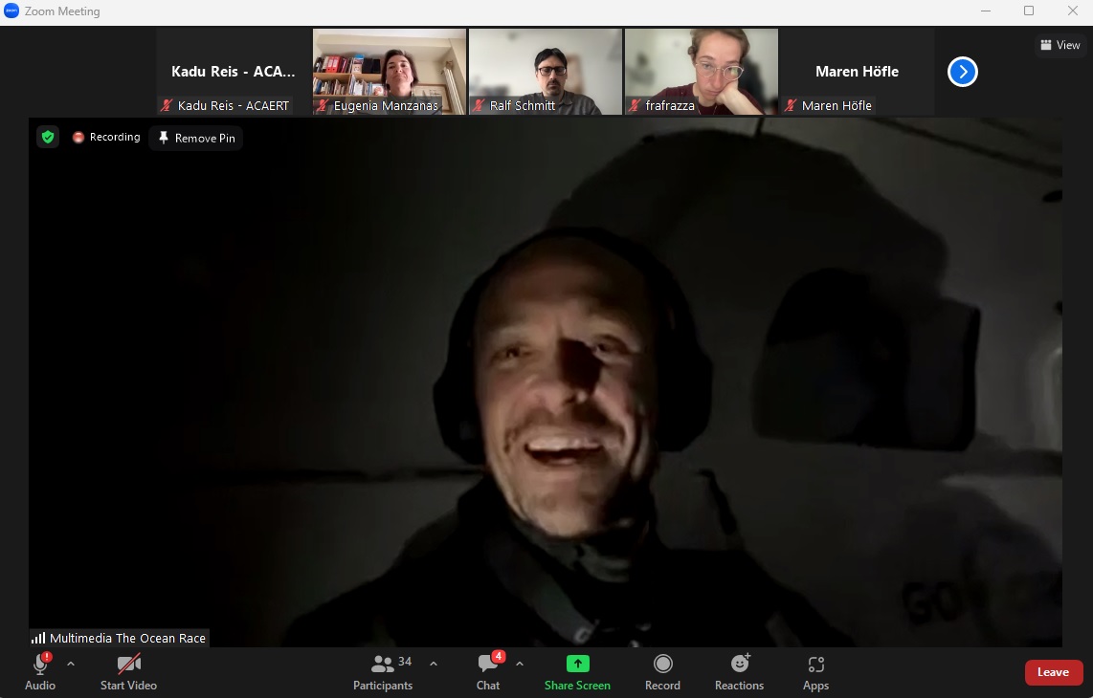The image size is (1093, 698).
Task: Click the green encryption shield icon
Action: tap(48, 137)
